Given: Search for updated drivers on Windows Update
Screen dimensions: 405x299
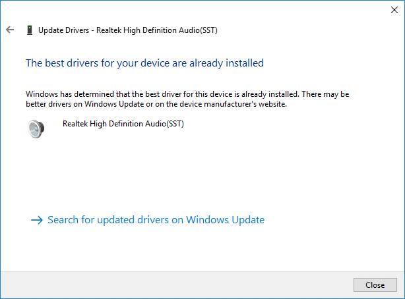Looking at the screenshot, I should [x=156, y=220].
